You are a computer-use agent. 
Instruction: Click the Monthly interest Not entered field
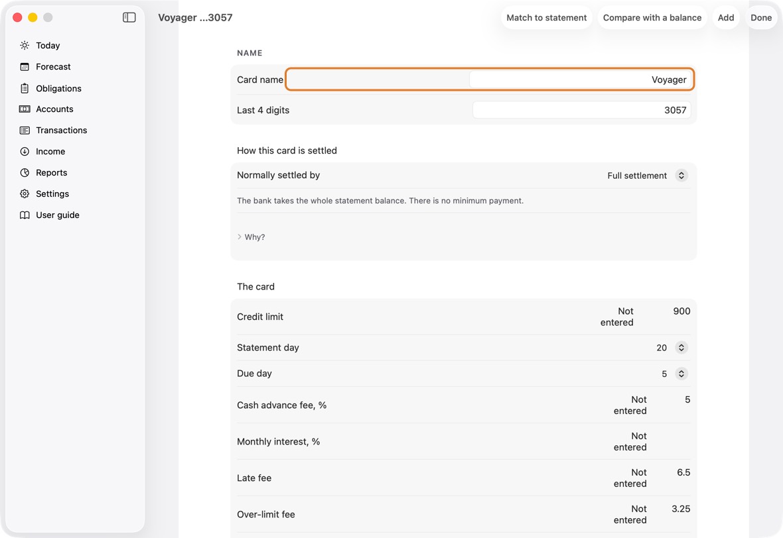pyautogui.click(x=630, y=442)
